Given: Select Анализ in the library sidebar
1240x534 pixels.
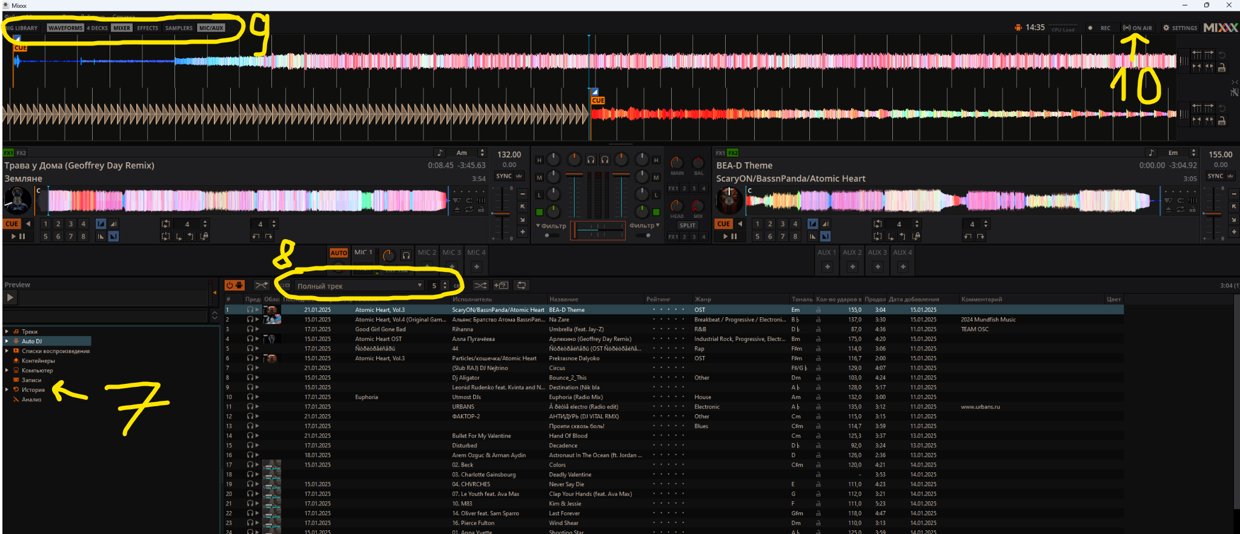Looking at the screenshot, I should point(31,400).
